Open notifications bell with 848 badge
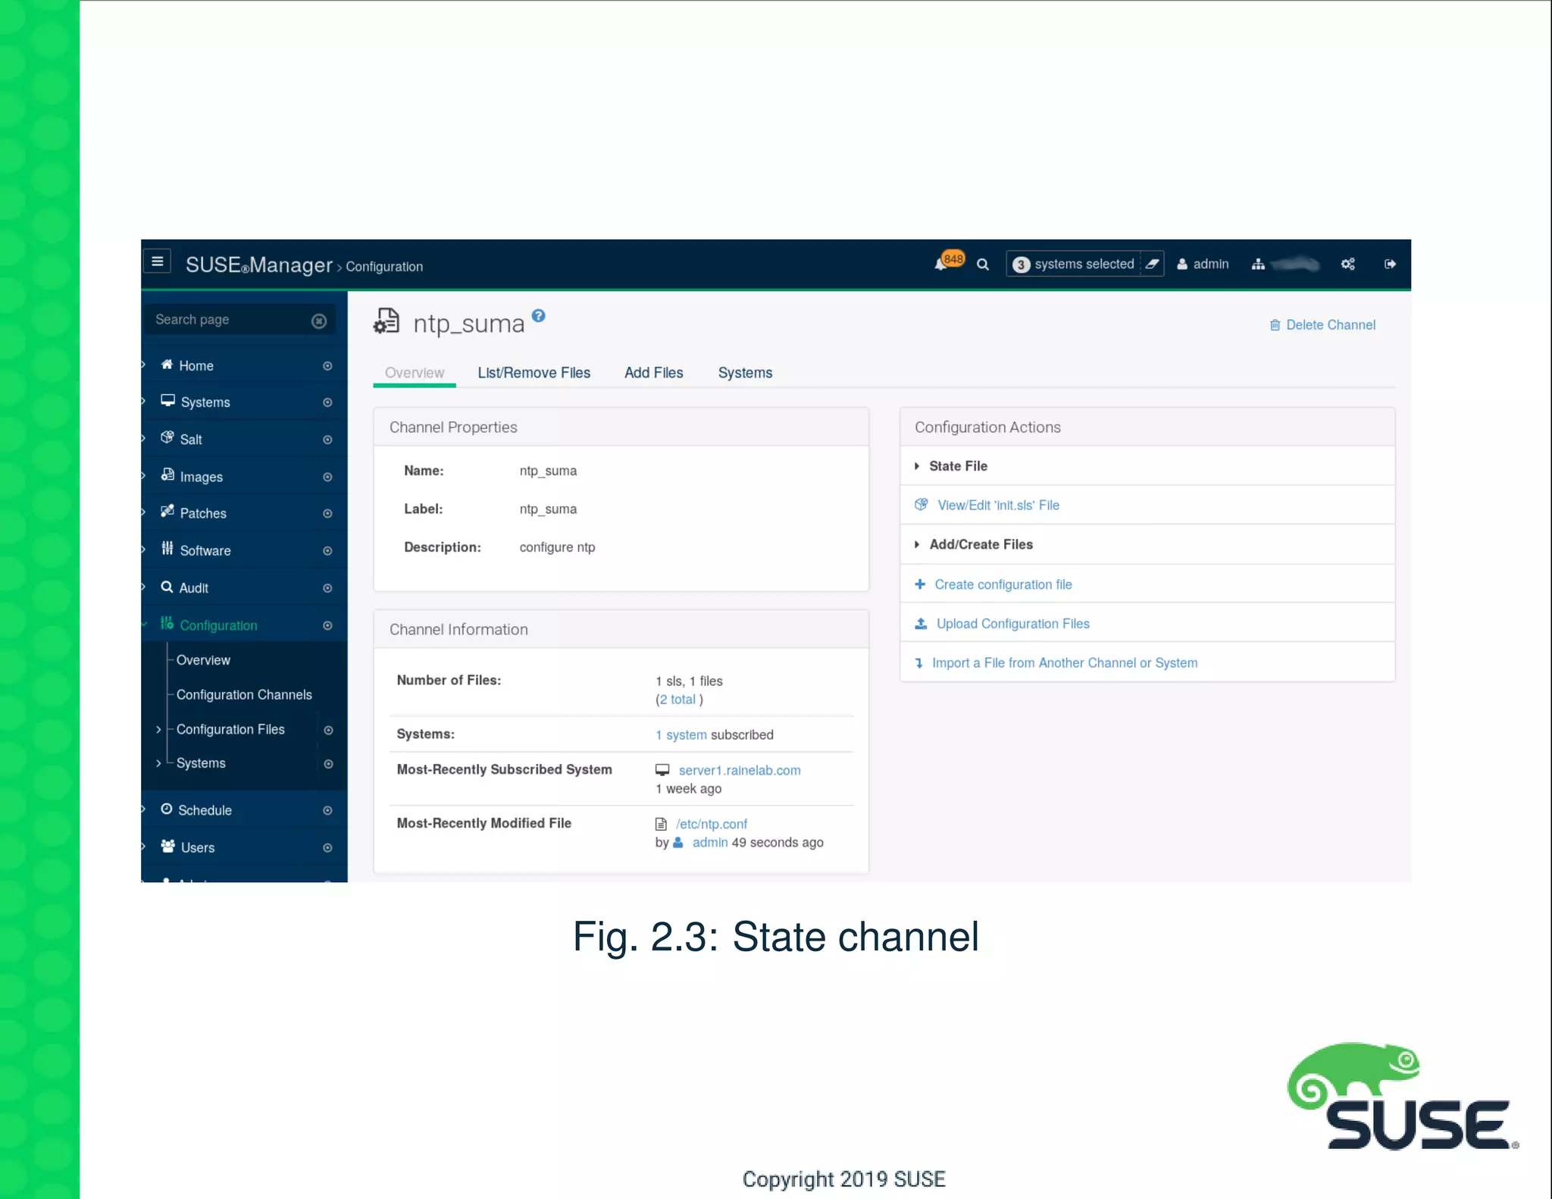Image resolution: width=1552 pixels, height=1199 pixels. click(942, 264)
